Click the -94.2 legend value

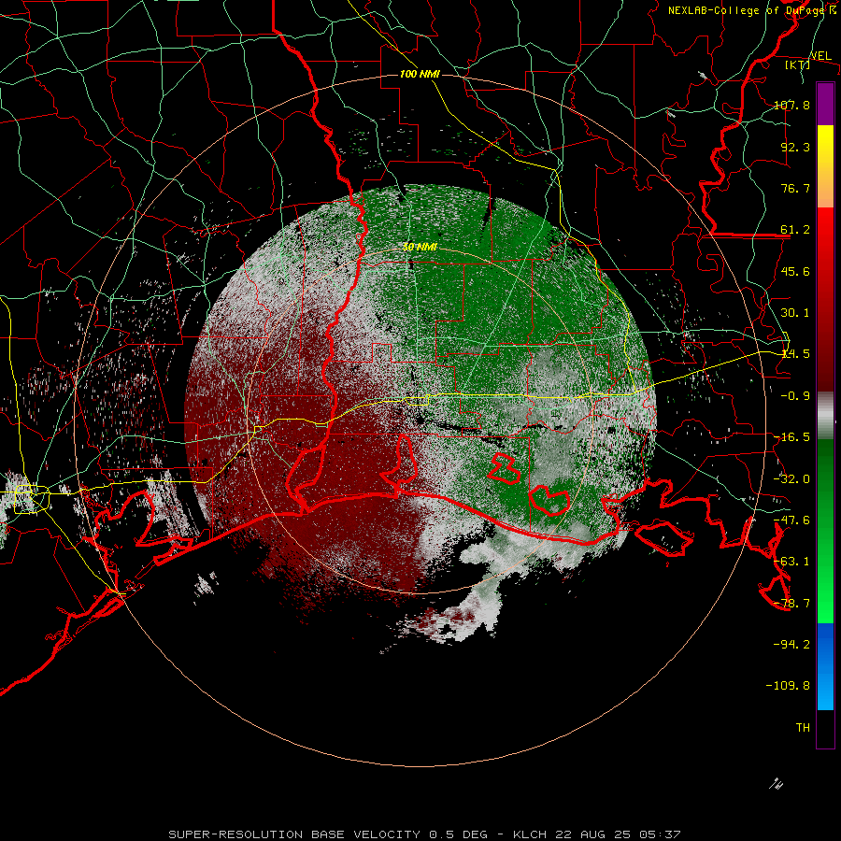[791, 644]
